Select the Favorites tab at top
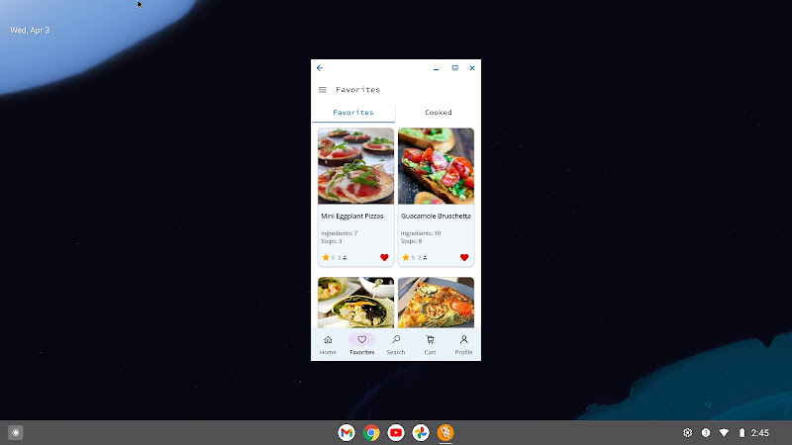 (x=353, y=113)
